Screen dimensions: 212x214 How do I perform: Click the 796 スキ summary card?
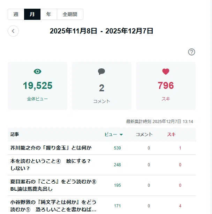click(166, 86)
